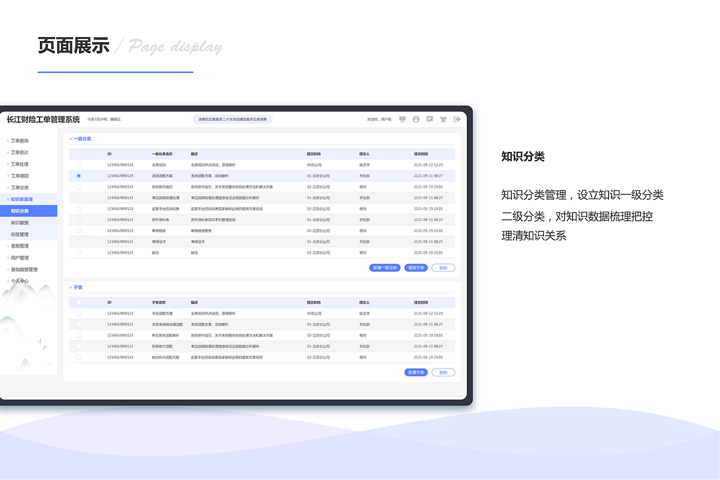Viewport: 720px width, 480px height.
Task: Select the radio button for 系统适配方案 row
Action: point(78,176)
